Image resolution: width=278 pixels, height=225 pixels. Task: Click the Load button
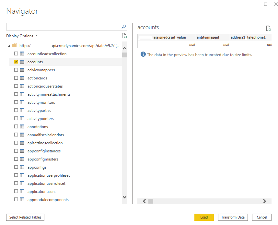[204, 217]
